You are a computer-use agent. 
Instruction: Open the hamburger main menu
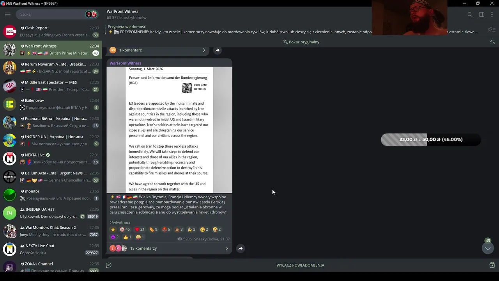tap(8, 14)
